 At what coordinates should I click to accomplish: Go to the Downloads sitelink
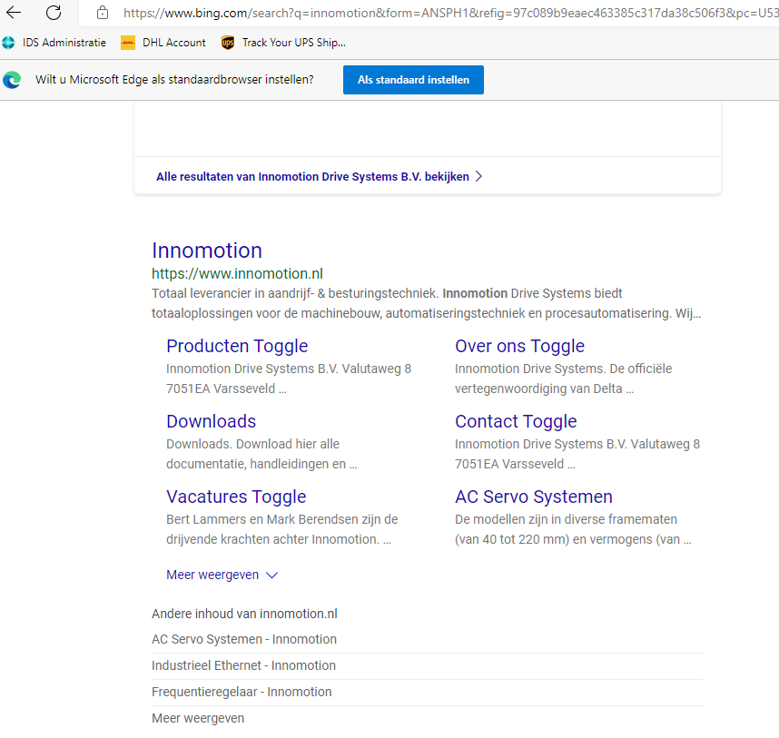click(x=211, y=421)
